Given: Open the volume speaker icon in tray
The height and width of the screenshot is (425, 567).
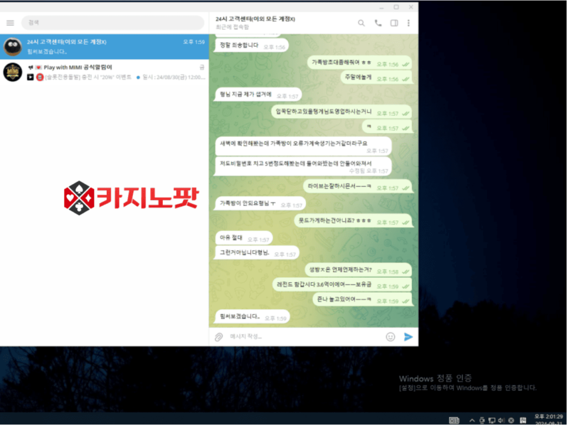Looking at the screenshot, I should click(x=501, y=421).
